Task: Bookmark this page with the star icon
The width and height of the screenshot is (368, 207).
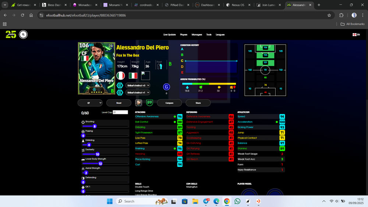Action: coord(329,15)
